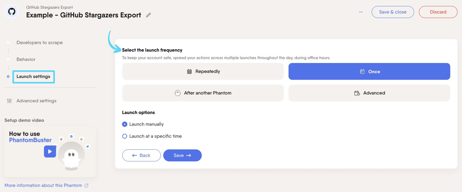462x192 pixels.
Task: Go Back to the previous step
Action: pos(141,155)
